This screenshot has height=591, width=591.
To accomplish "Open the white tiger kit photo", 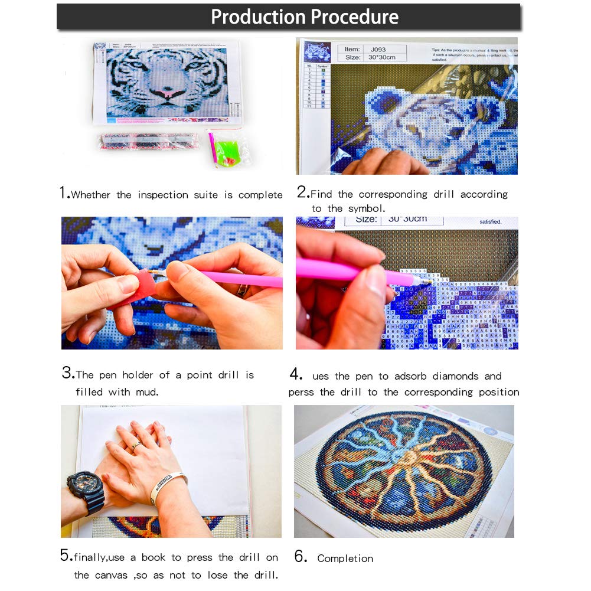I will pyautogui.click(x=172, y=106).
